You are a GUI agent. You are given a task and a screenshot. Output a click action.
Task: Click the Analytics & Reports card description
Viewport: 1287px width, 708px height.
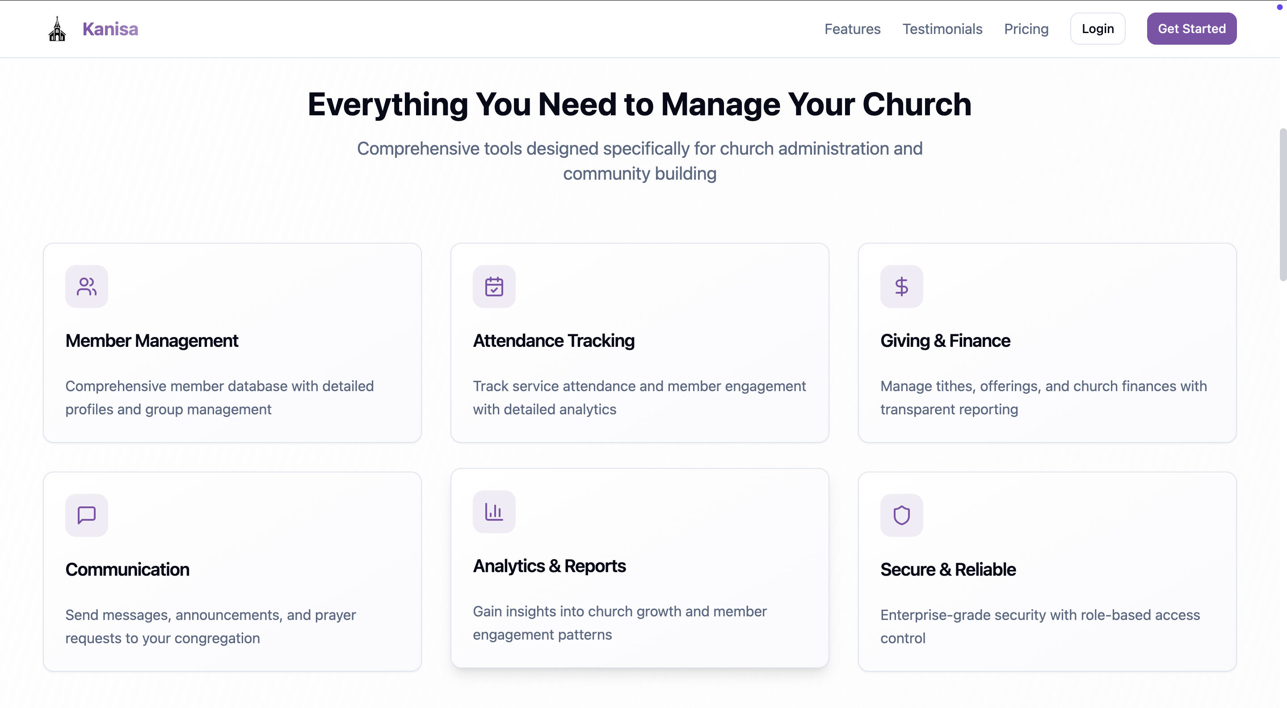619,623
